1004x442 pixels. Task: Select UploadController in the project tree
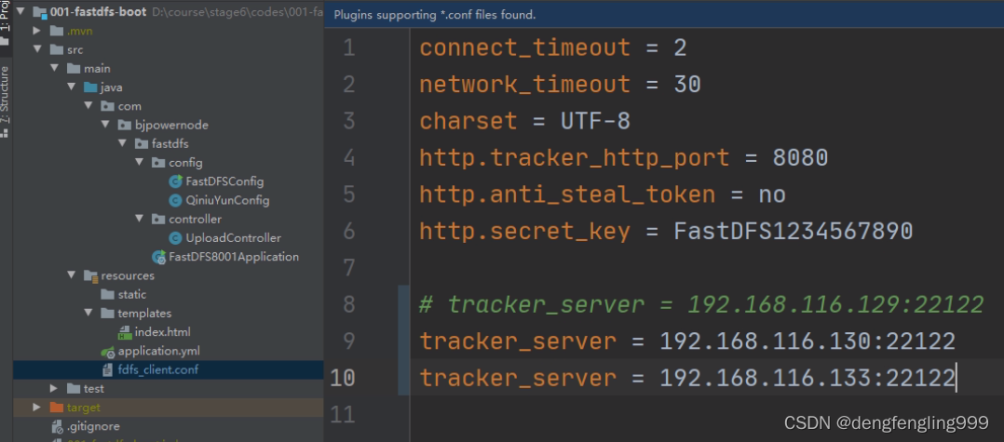(233, 238)
